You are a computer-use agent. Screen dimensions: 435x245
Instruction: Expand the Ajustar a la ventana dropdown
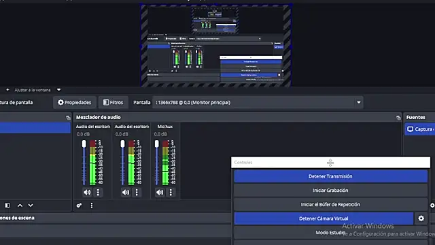coord(58,90)
